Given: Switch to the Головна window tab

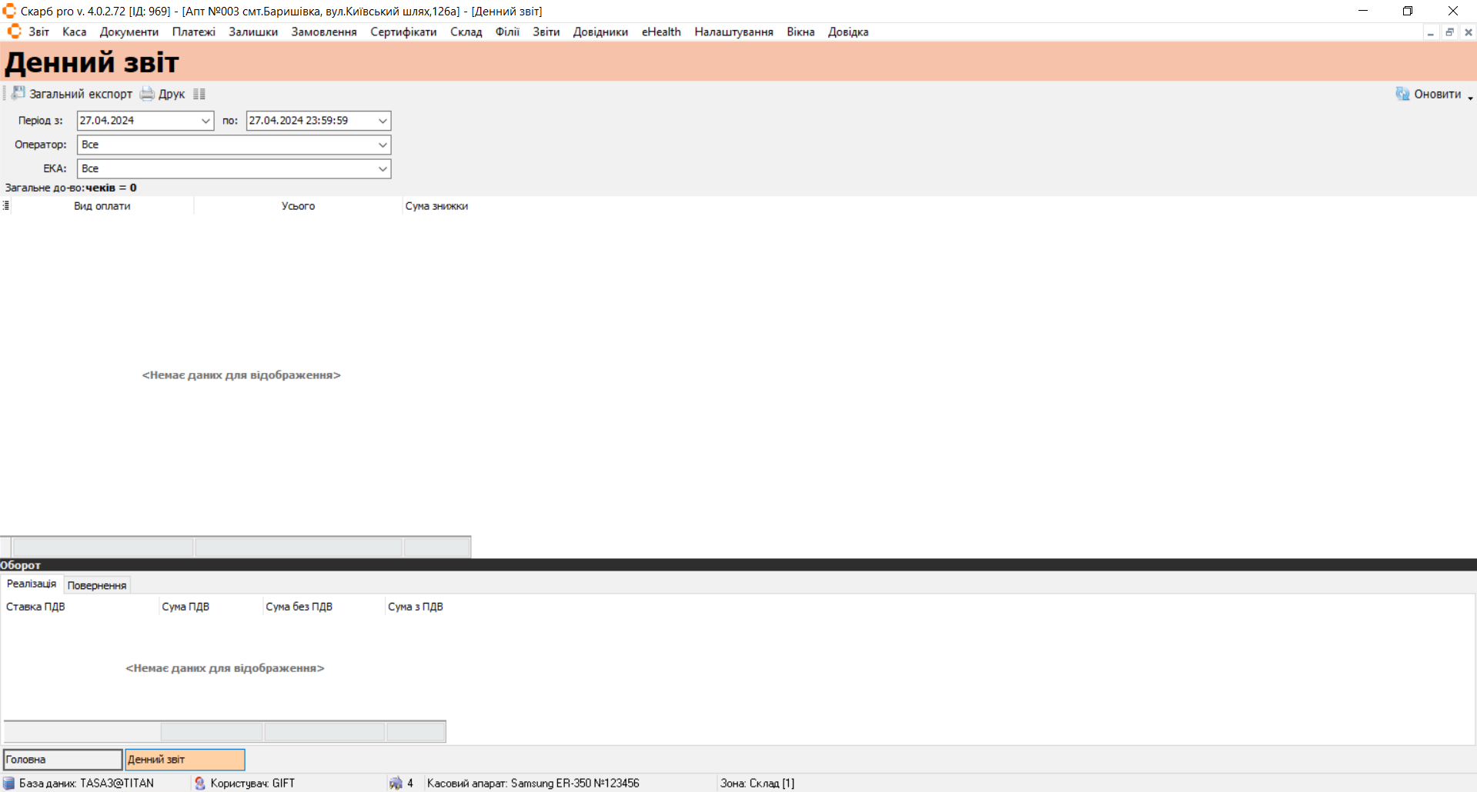Looking at the screenshot, I should click(62, 760).
